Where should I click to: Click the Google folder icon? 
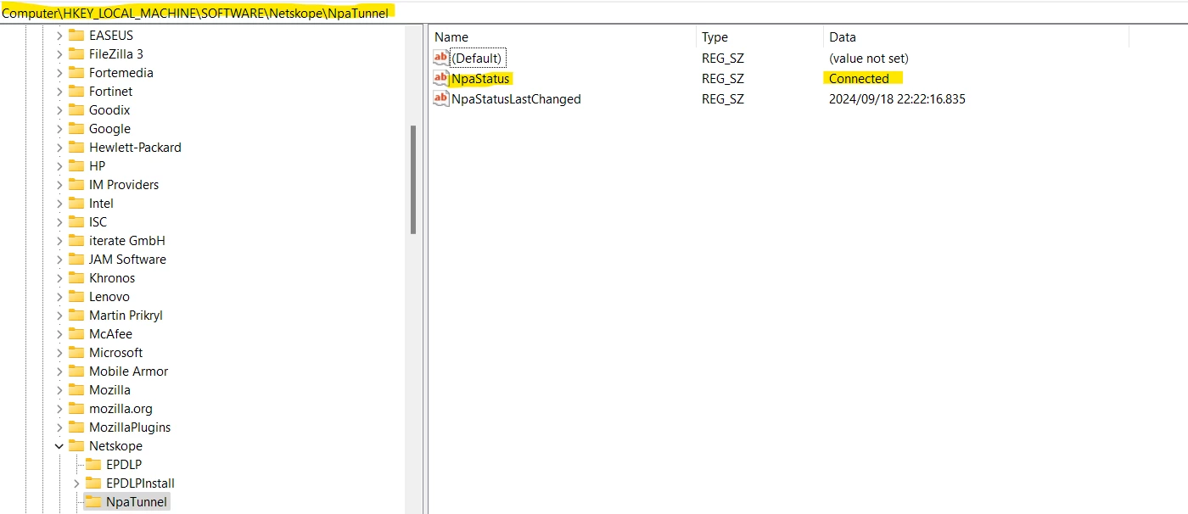click(x=76, y=129)
